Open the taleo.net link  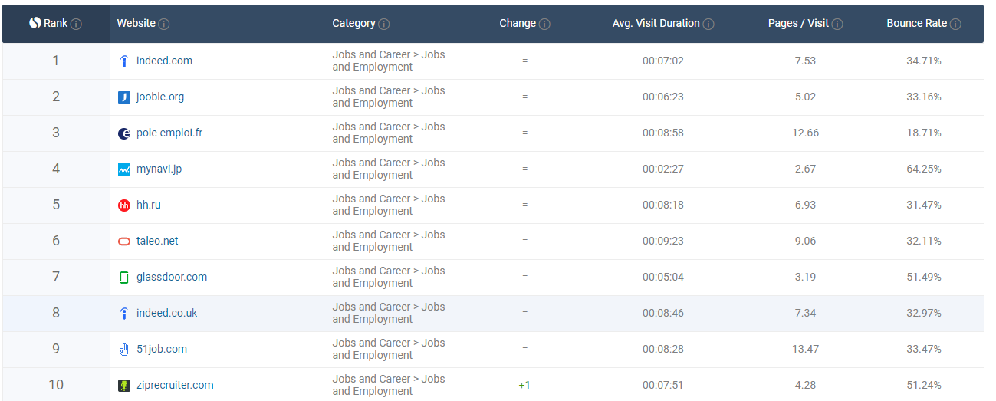pos(157,241)
